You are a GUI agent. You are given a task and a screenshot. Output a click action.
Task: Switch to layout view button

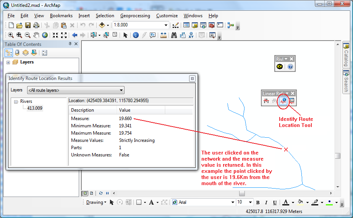tap(92, 193)
